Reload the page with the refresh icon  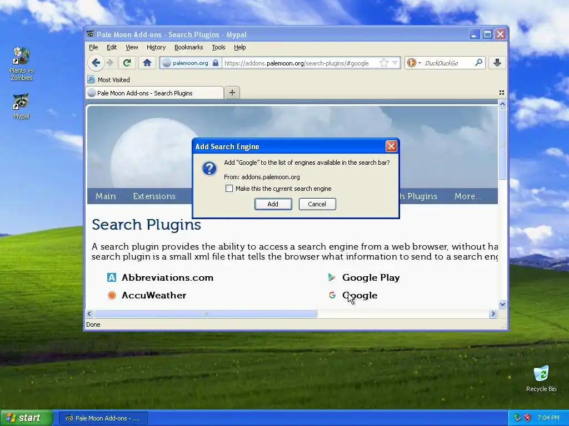coord(127,63)
